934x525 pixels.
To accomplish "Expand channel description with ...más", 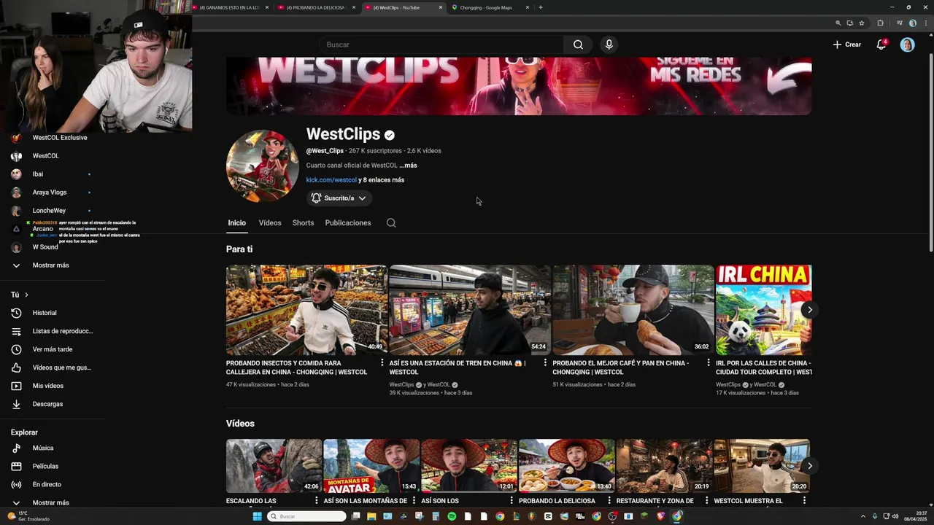I will tap(409, 166).
